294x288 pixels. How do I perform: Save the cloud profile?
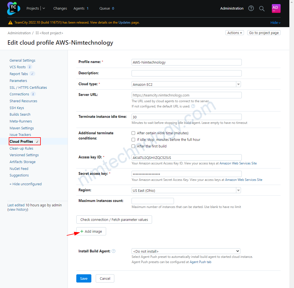84,278
